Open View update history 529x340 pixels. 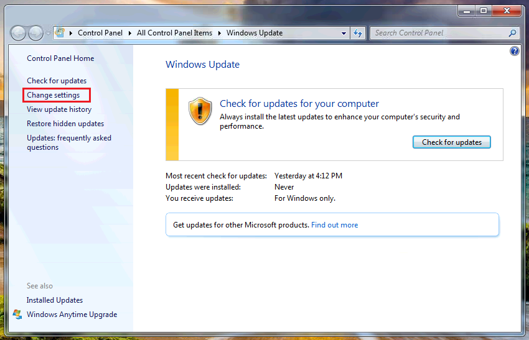click(x=59, y=109)
